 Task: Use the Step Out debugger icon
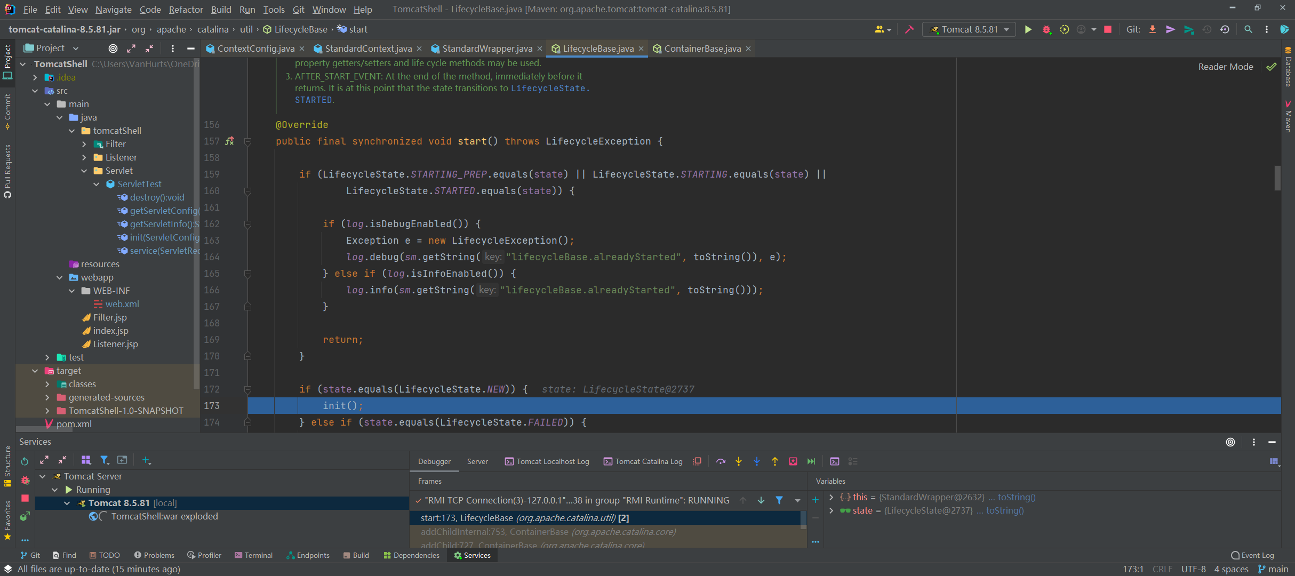pyautogui.click(x=775, y=461)
